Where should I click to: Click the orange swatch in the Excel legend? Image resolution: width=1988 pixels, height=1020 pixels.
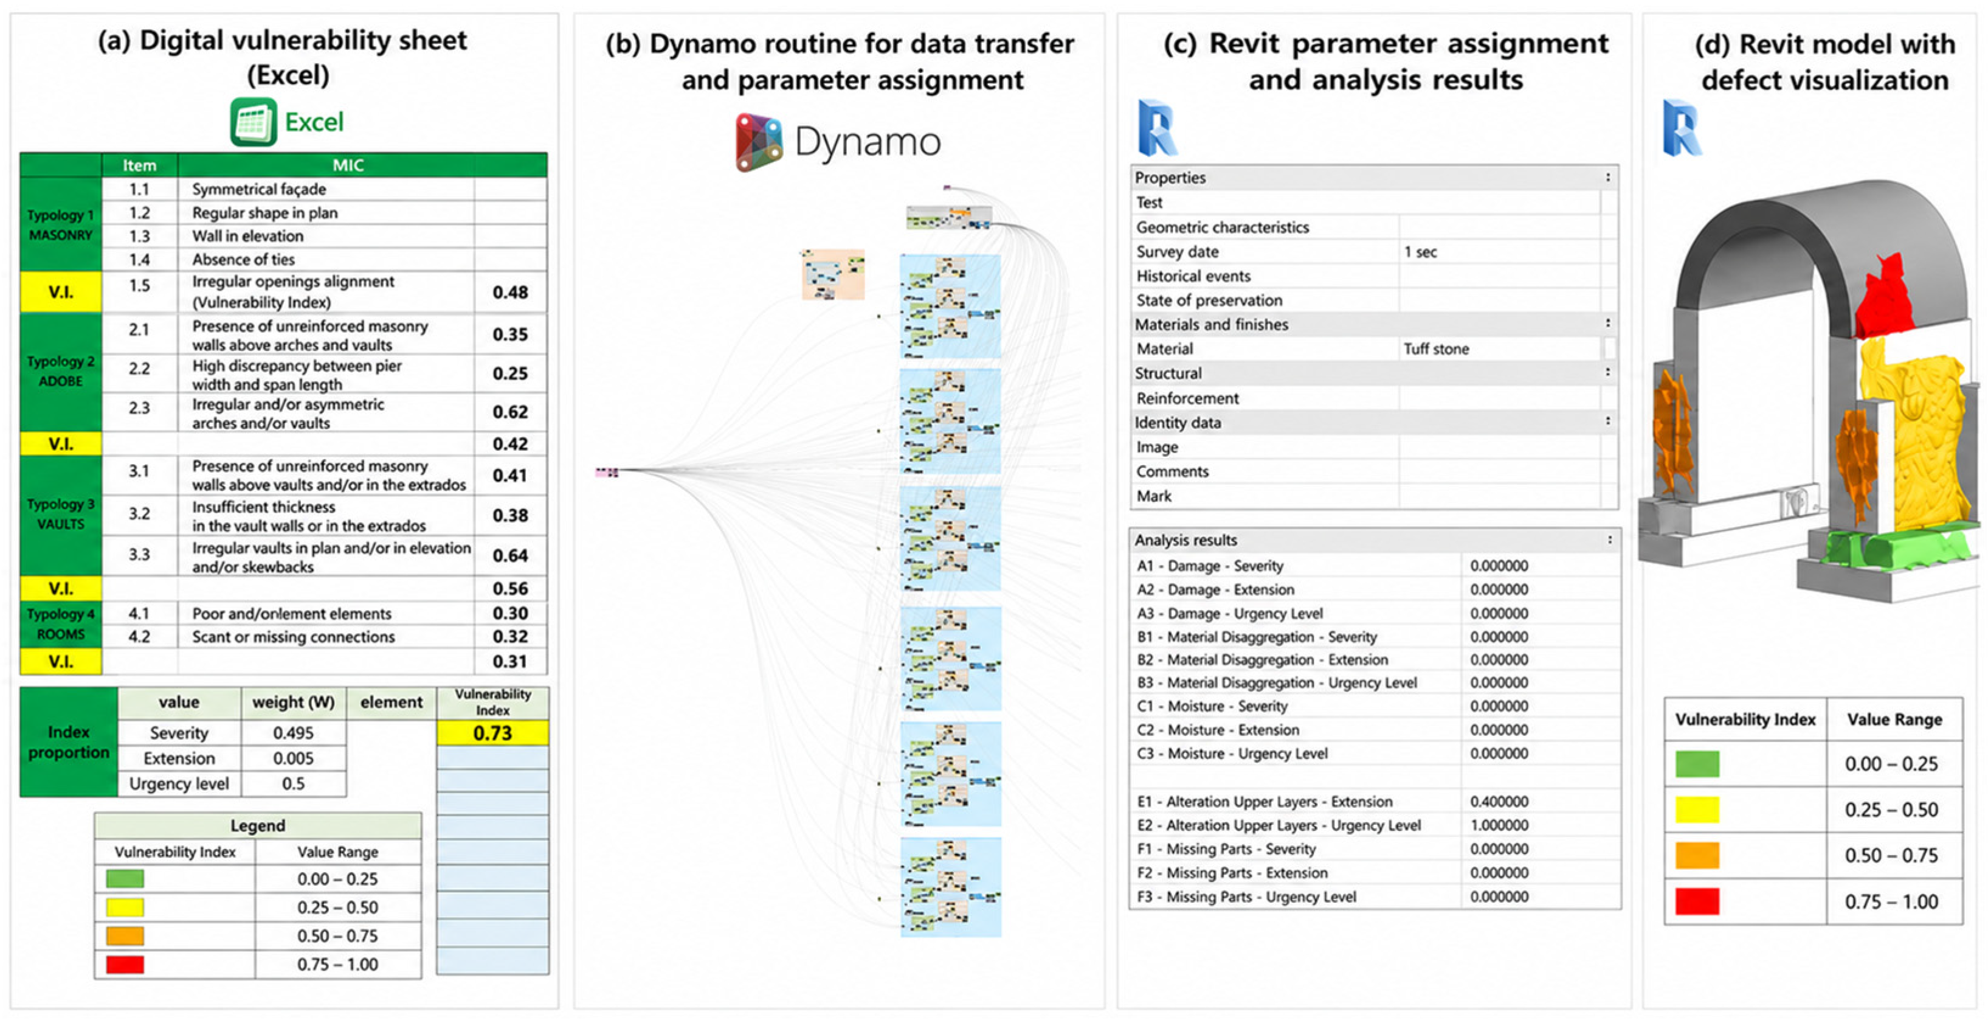(x=125, y=936)
